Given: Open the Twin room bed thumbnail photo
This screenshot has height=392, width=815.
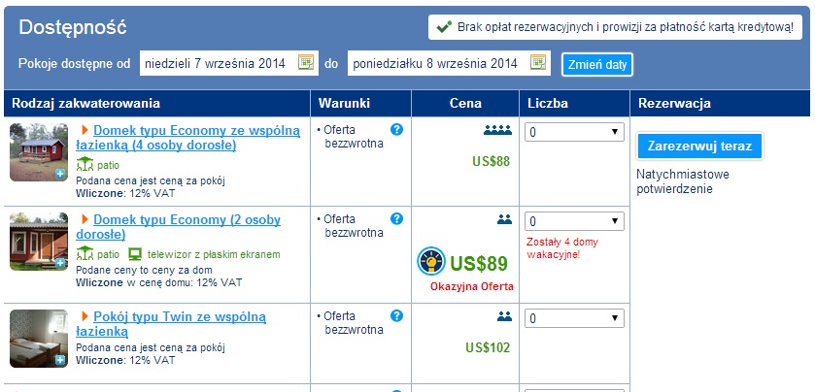Looking at the screenshot, I should point(39,339).
